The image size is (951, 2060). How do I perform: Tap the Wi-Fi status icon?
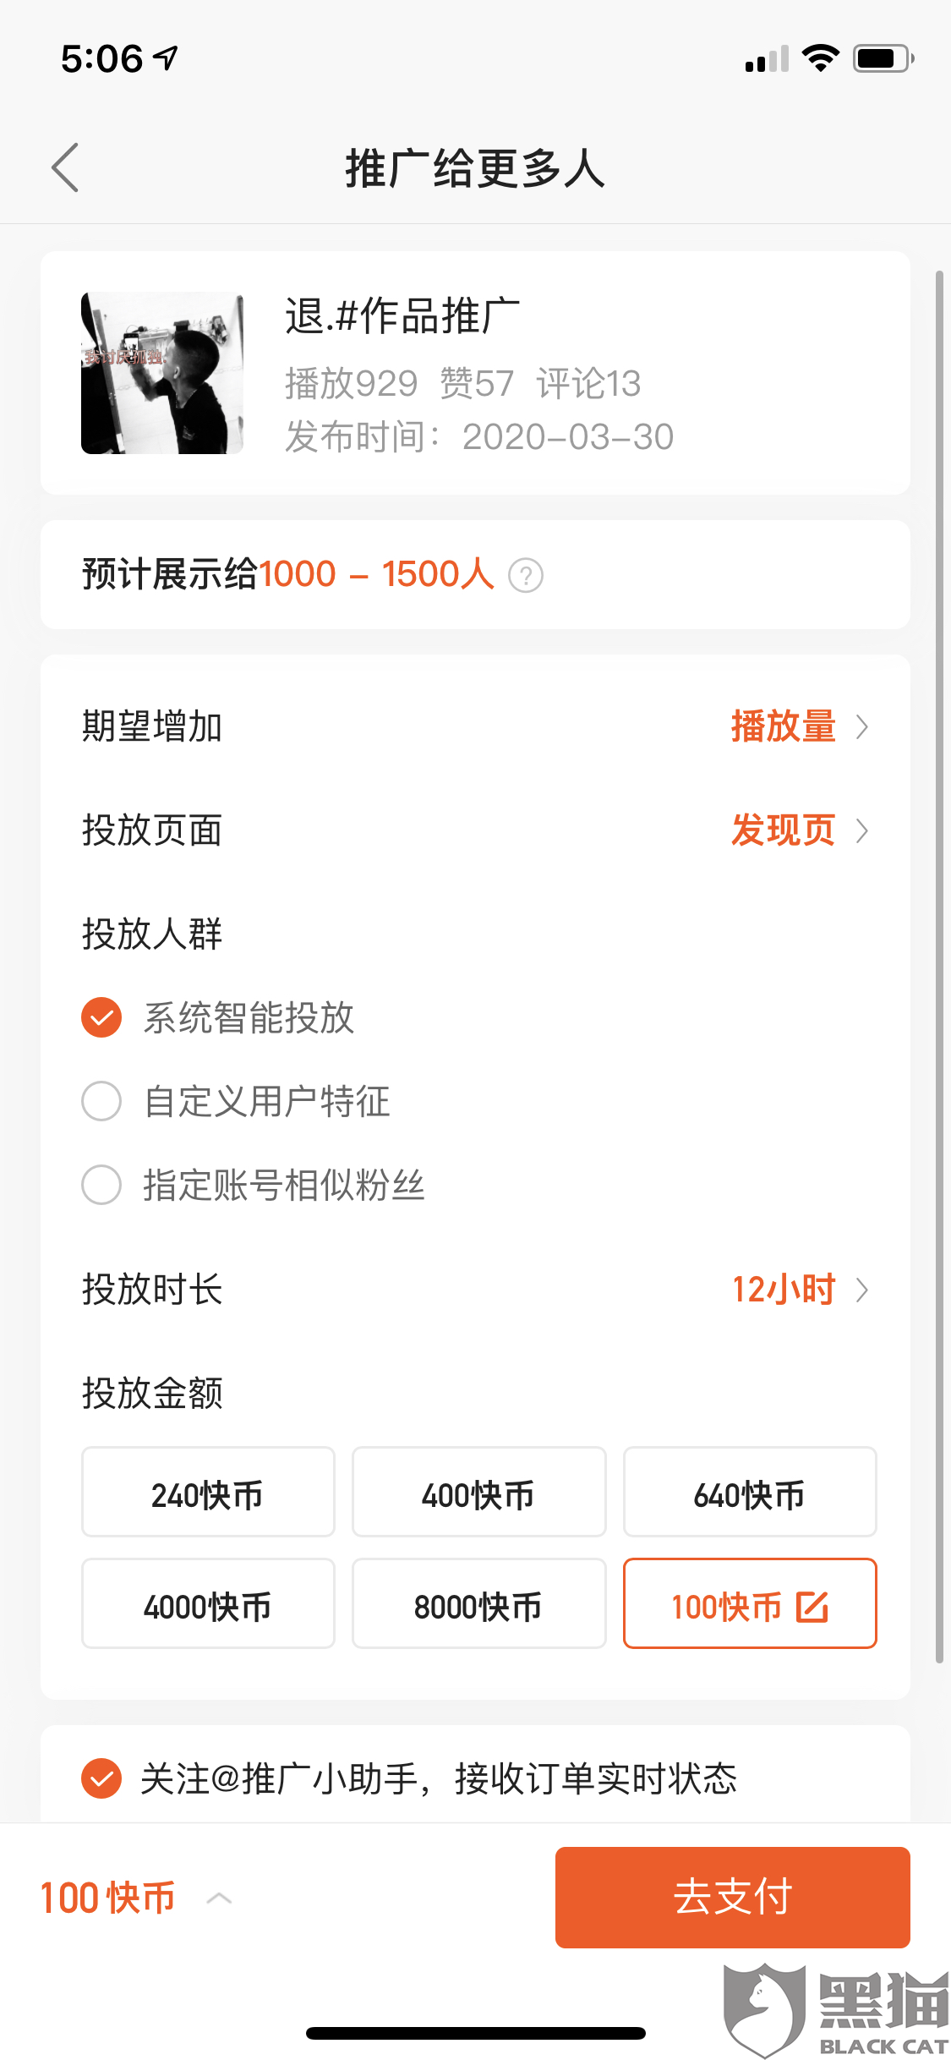click(819, 58)
